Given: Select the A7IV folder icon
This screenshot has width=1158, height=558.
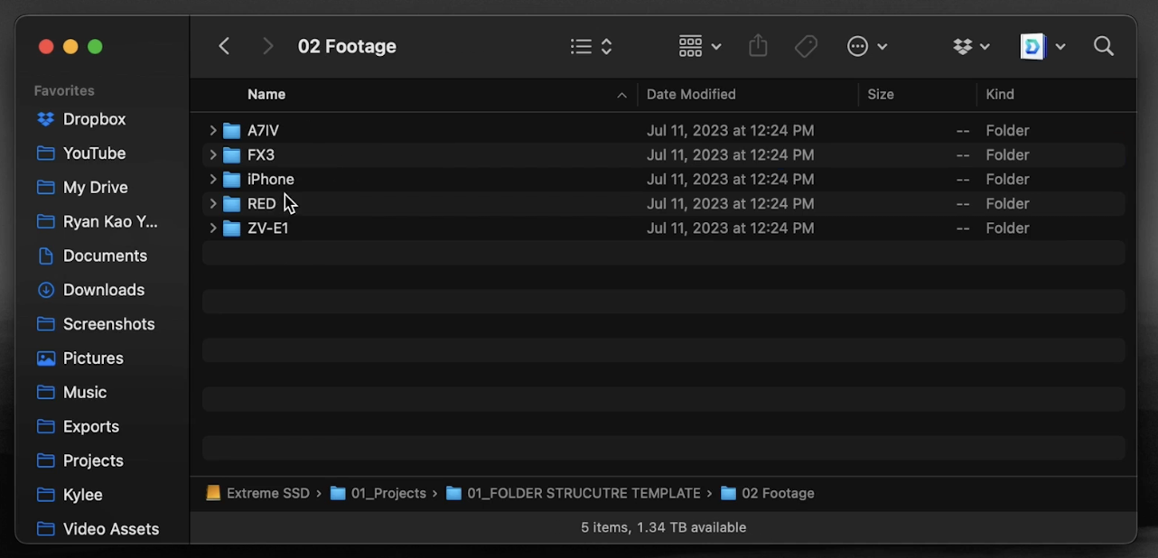Looking at the screenshot, I should point(232,131).
